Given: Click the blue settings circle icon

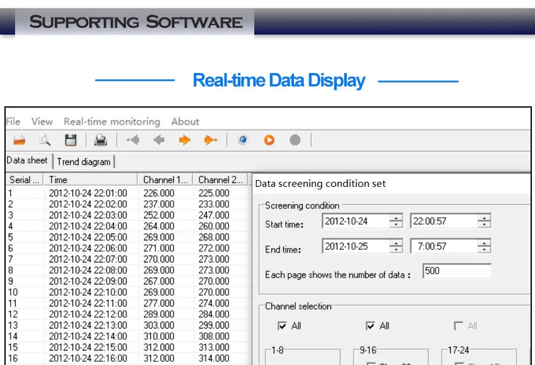Looking at the screenshot, I should (x=243, y=140).
